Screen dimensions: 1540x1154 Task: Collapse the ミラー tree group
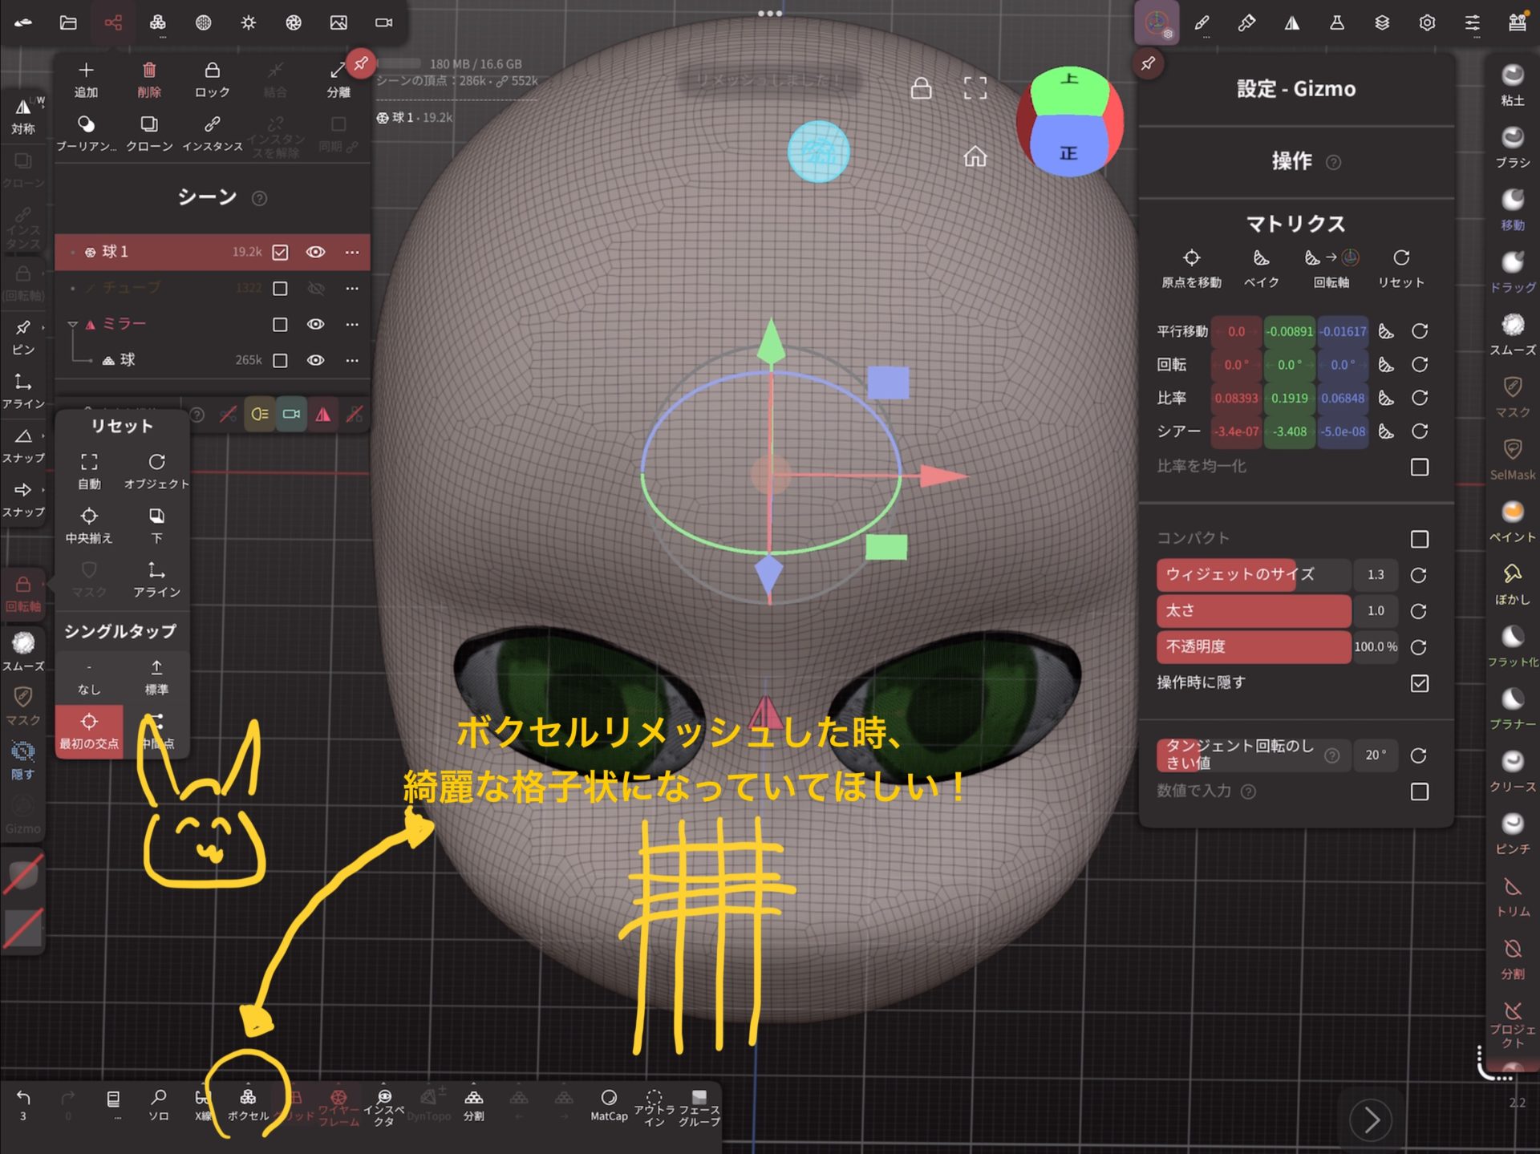tap(72, 324)
